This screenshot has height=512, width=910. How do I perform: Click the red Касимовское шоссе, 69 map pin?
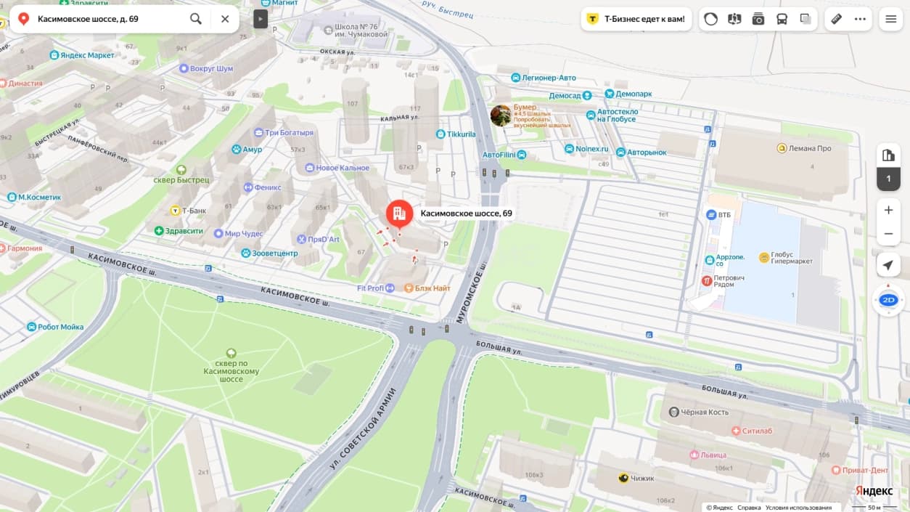pyautogui.click(x=399, y=214)
